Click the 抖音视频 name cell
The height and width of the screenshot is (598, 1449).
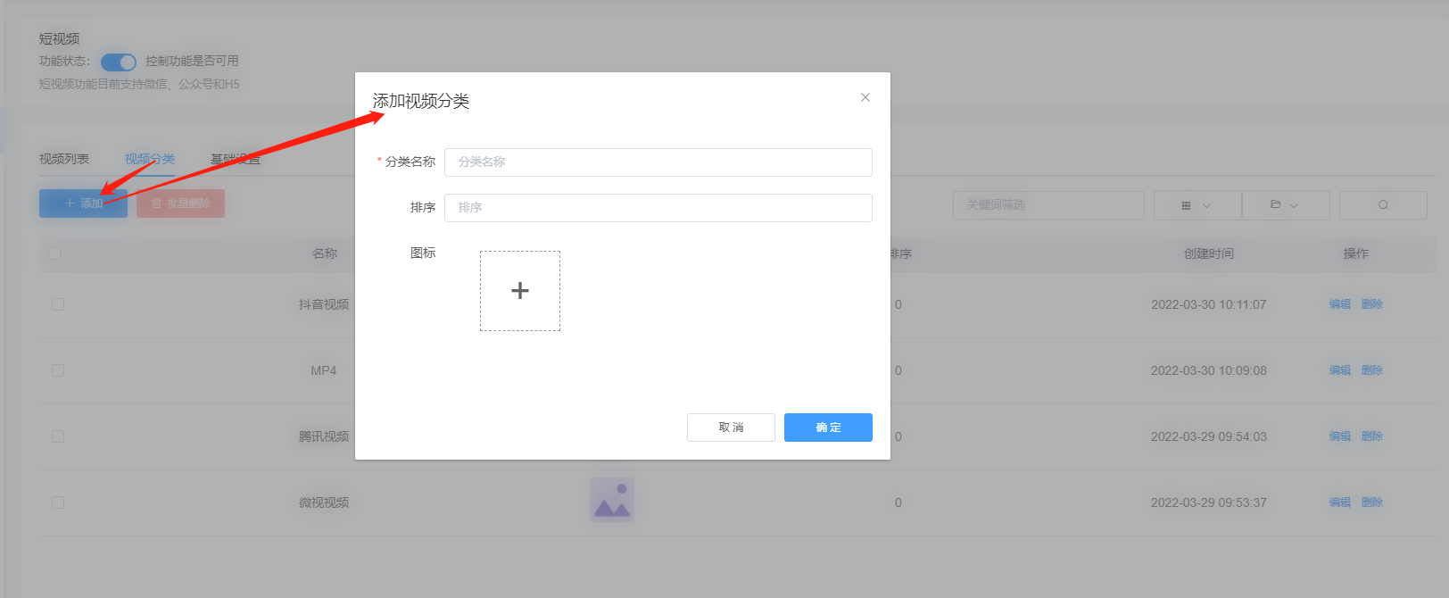(324, 304)
